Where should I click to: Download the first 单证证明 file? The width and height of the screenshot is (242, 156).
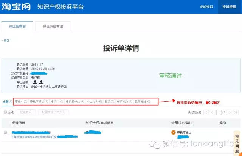tap(35, 82)
